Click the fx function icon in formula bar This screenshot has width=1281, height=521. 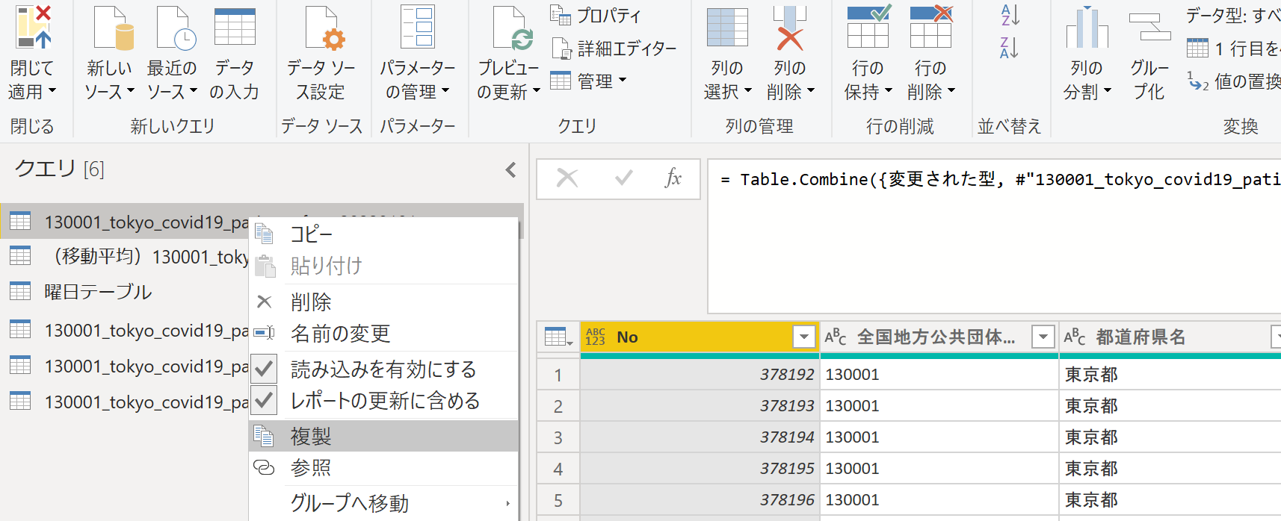click(673, 178)
